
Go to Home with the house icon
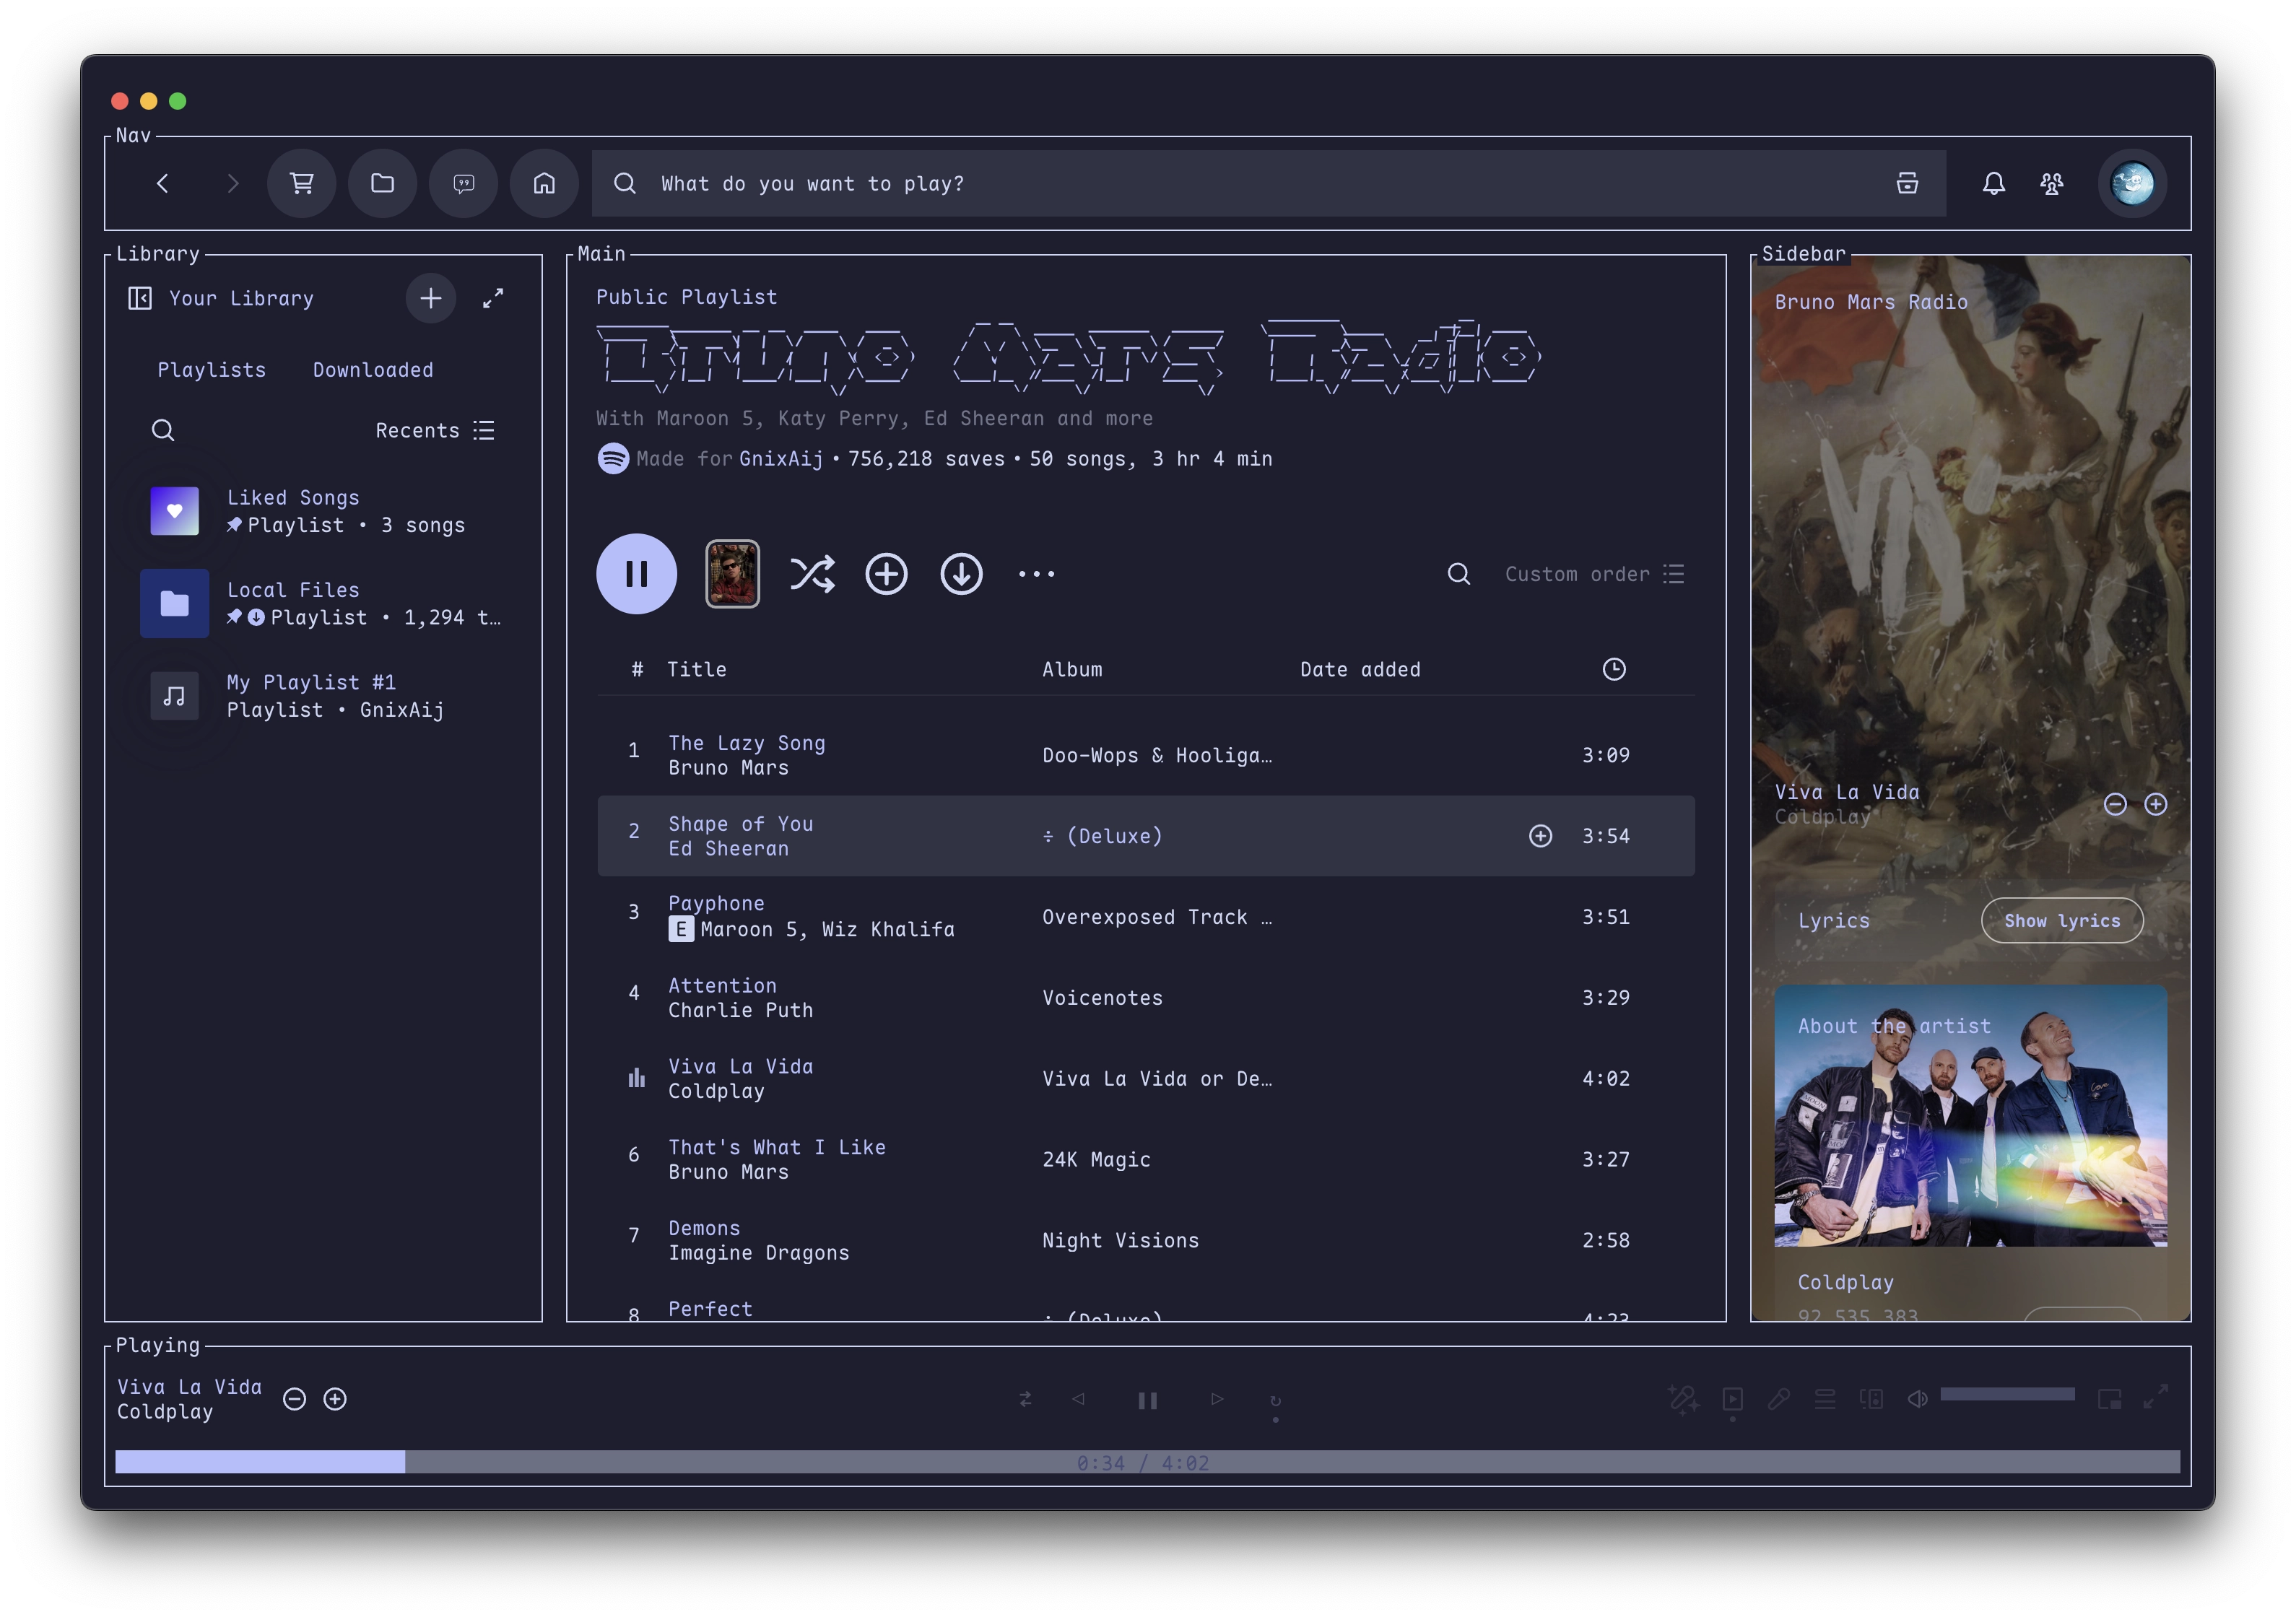tap(544, 183)
